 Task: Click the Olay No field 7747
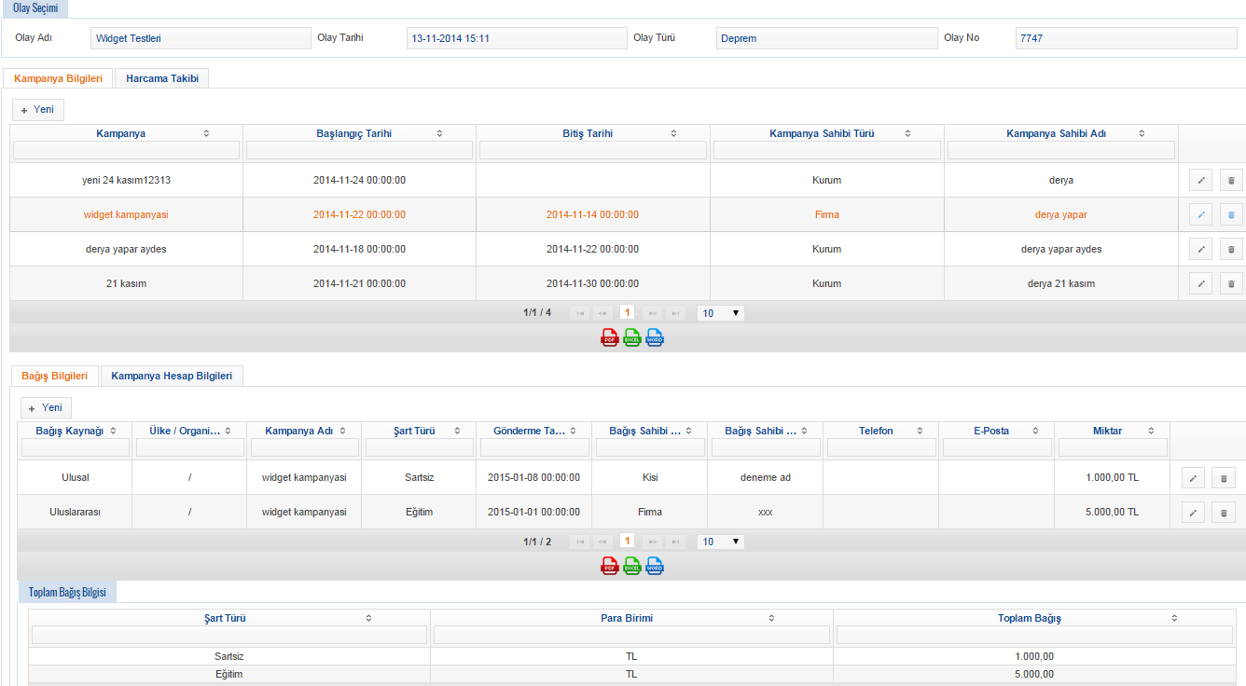[1127, 38]
